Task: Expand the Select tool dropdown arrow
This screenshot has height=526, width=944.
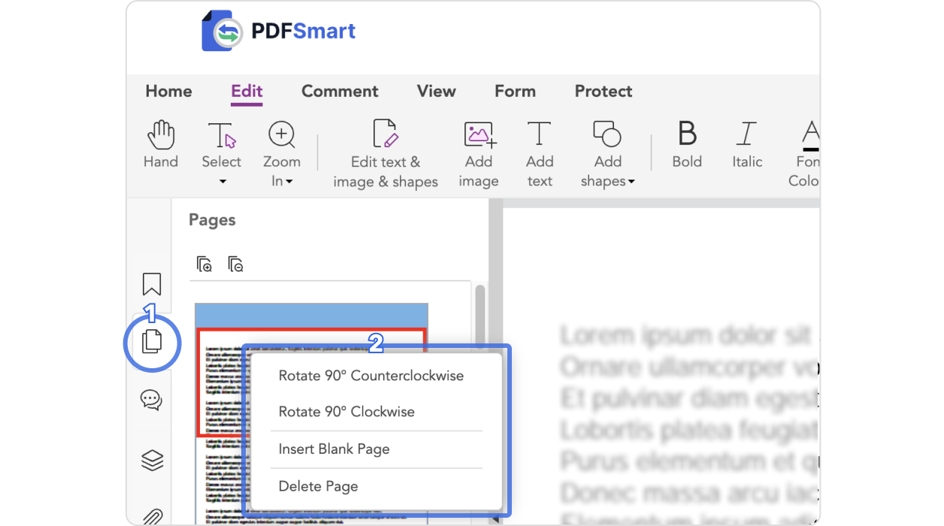Action: (222, 181)
